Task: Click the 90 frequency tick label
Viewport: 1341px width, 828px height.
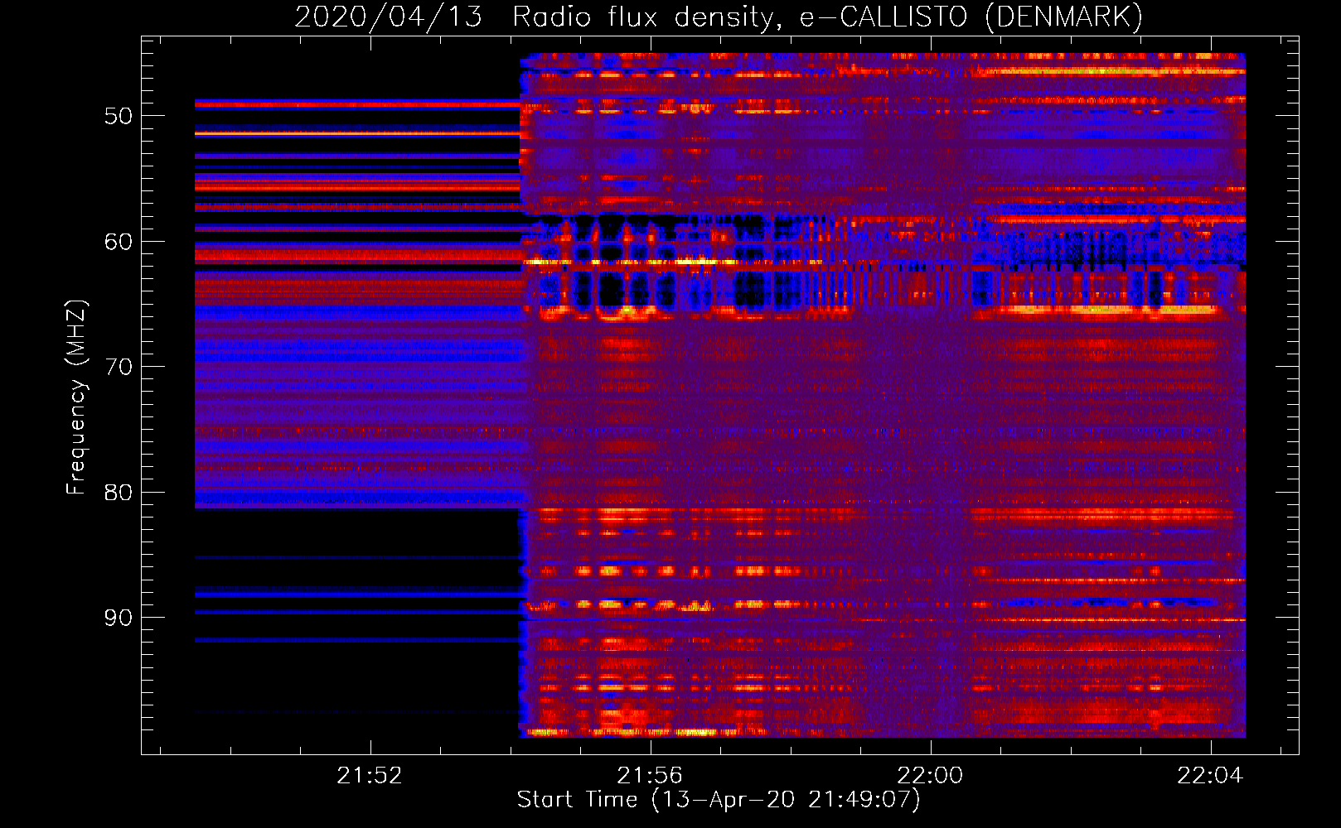Action: pos(119,618)
